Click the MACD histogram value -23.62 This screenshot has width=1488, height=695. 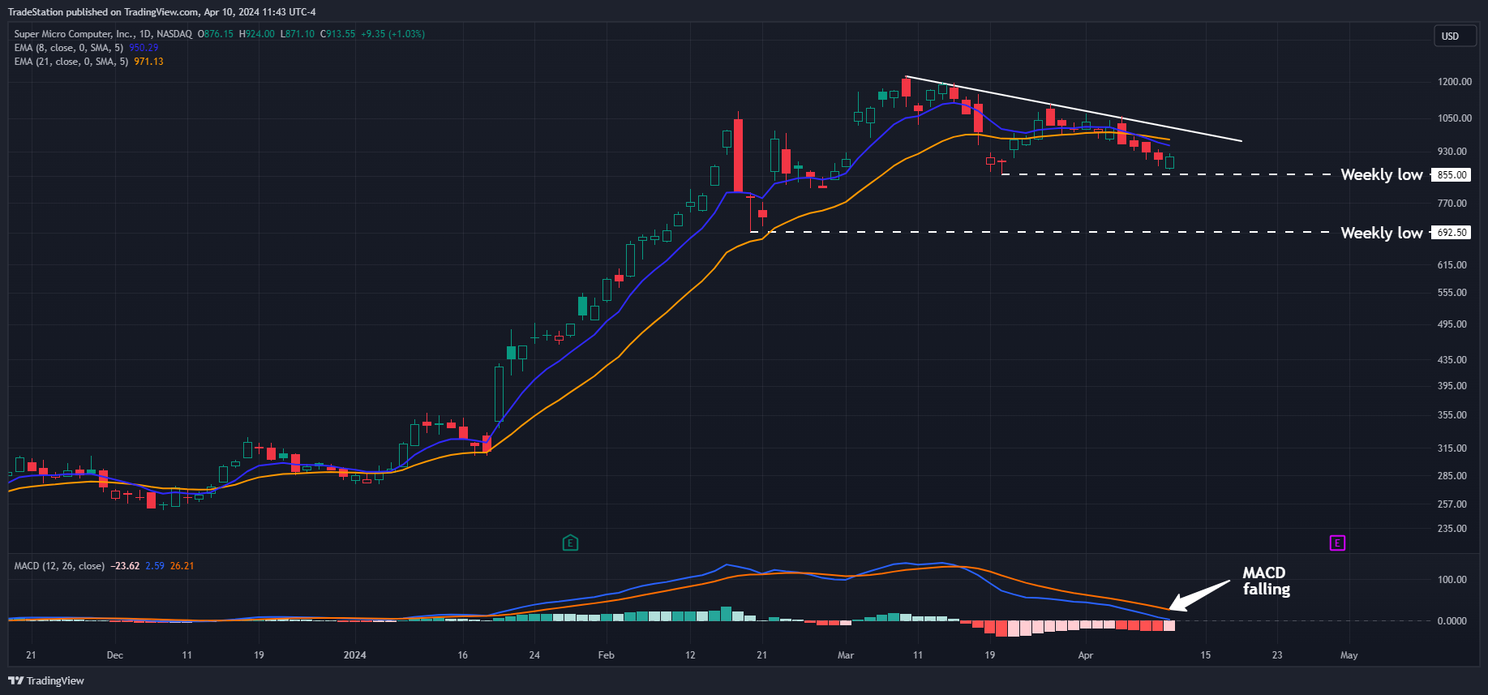tap(125, 566)
